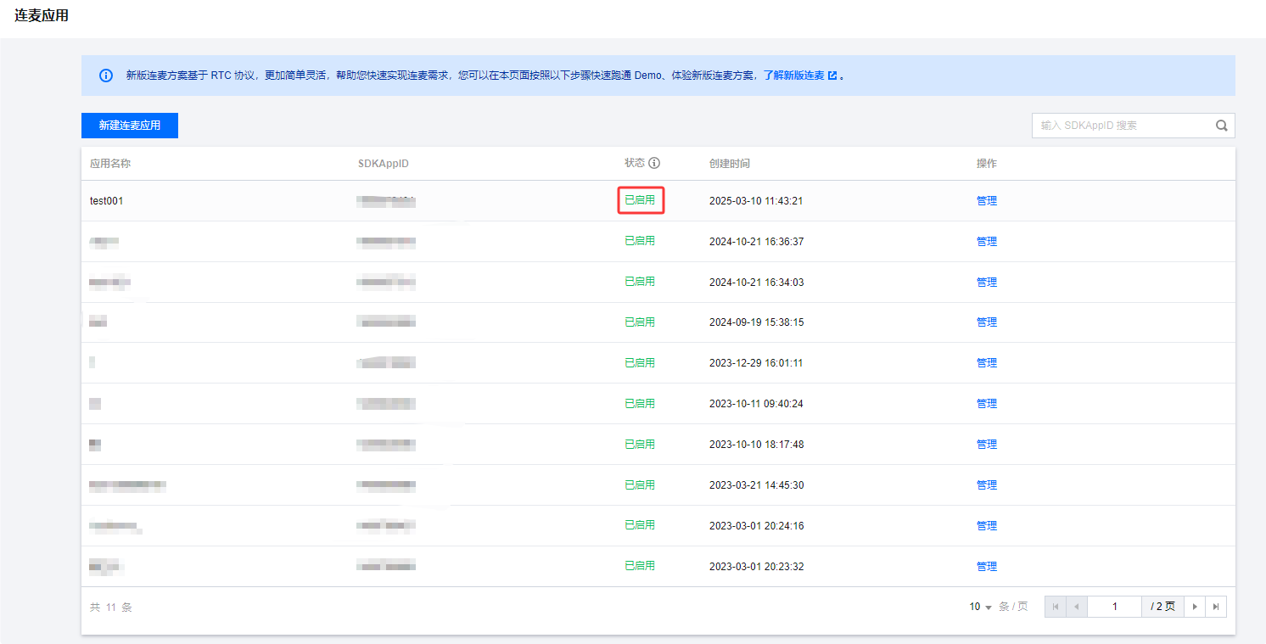This screenshot has height=644, width=1266.
Task: Click 管理 for 2023-12-29 16:01:11 row
Action: tap(986, 363)
